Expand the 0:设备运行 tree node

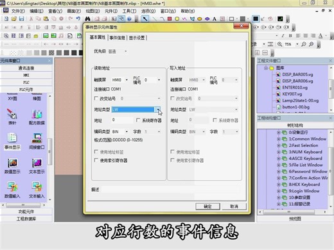coord(279,133)
